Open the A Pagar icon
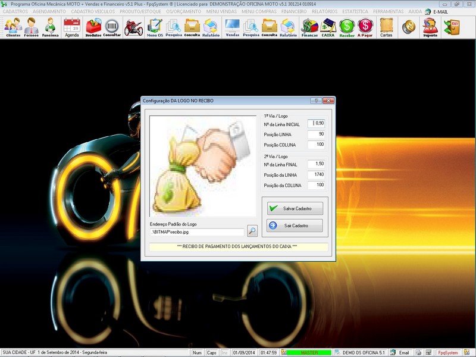This screenshot has height=357, width=476. [x=365, y=27]
